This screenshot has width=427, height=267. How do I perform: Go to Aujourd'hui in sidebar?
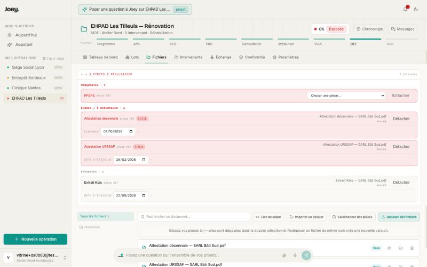pos(35,35)
